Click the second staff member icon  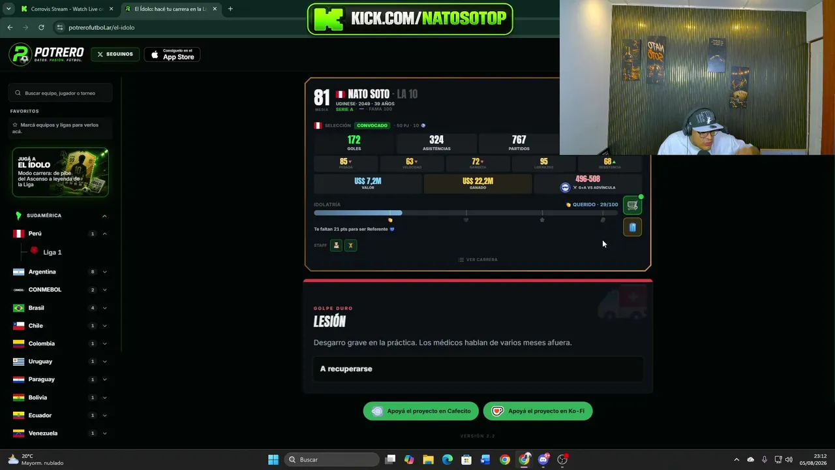click(350, 245)
